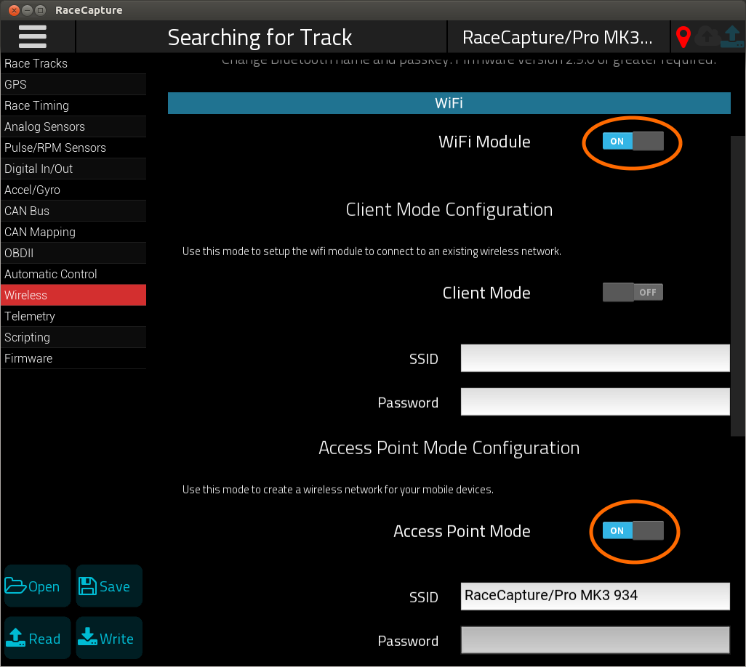Go to CAN Bus settings
The height and width of the screenshot is (667, 746).
(x=73, y=211)
